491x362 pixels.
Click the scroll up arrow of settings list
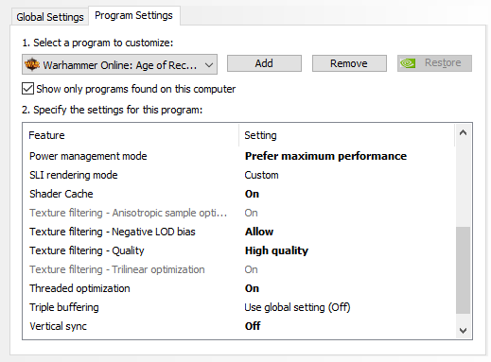click(463, 132)
